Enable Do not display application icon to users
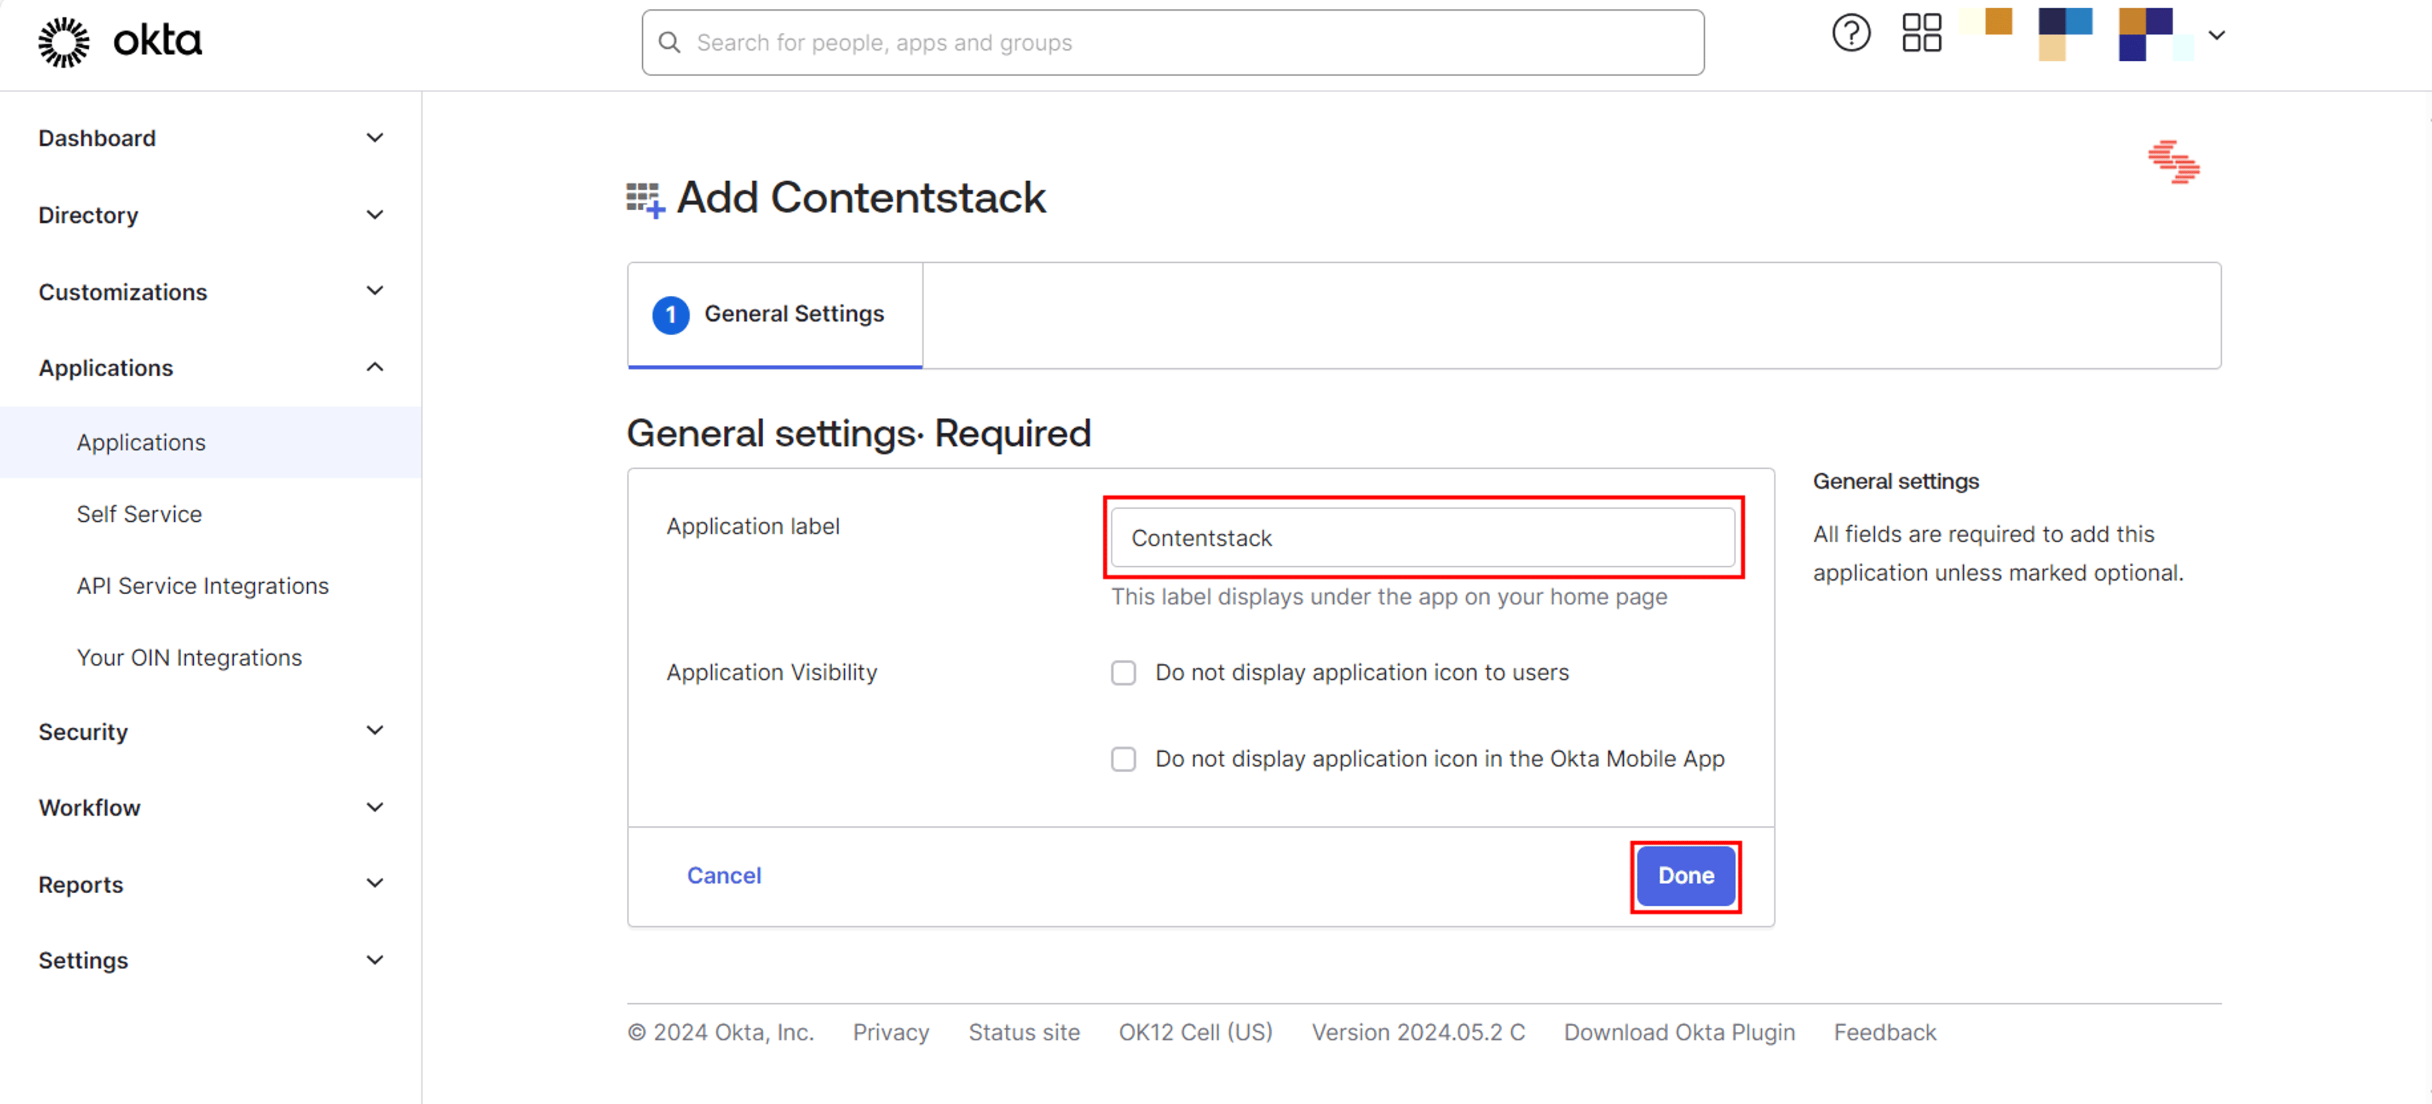 [x=1122, y=673]
